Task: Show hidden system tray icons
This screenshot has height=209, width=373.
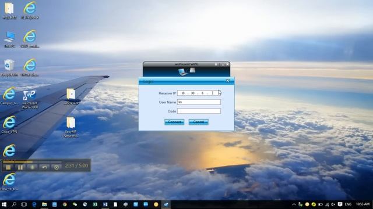Action: [294, 204]
